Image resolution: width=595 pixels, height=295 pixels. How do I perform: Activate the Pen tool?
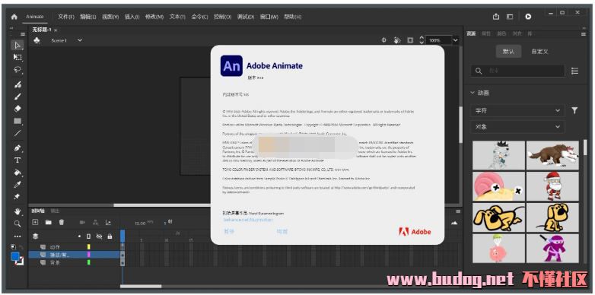[17, 147]
